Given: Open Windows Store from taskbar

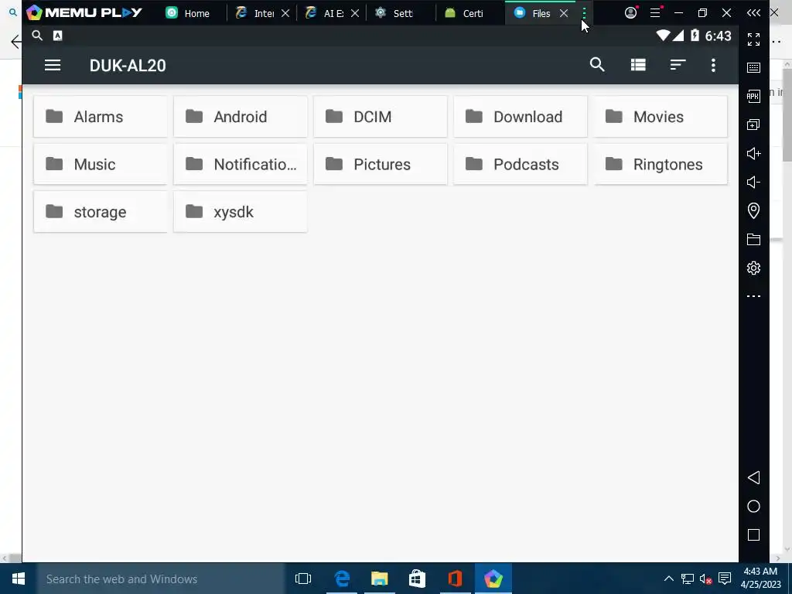Looking at the screenshot, I should pos(417,579).
